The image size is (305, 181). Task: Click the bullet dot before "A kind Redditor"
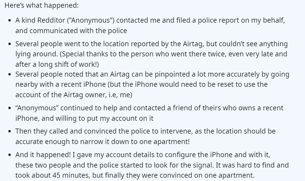tap(10, 21)
